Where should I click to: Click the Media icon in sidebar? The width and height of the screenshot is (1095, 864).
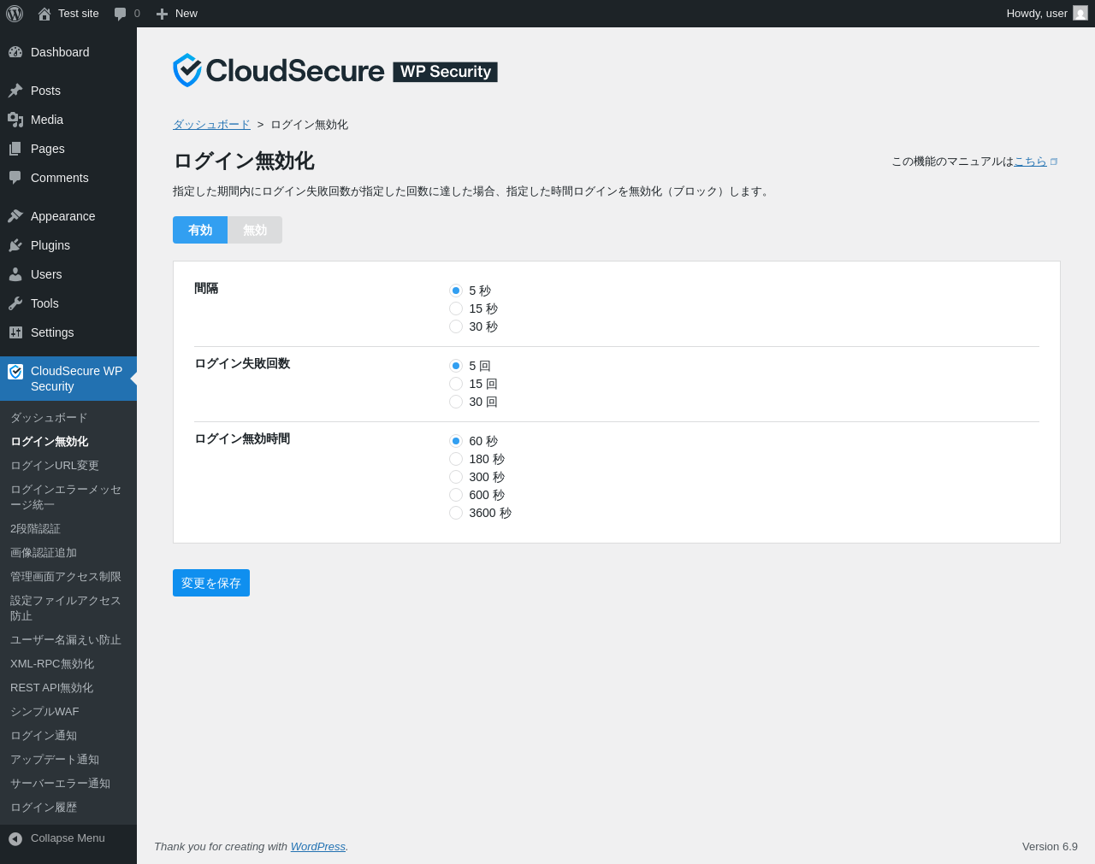pos(15,120)
